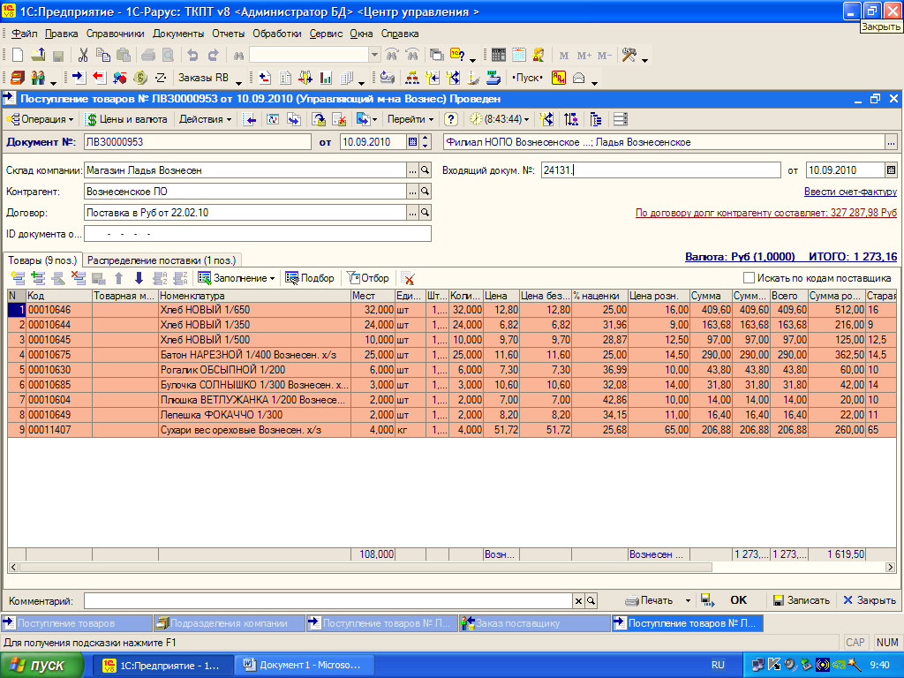This screenshot has height=678, width=904.
Task: Move row down with blue arrow
Action: pos(139,278)
